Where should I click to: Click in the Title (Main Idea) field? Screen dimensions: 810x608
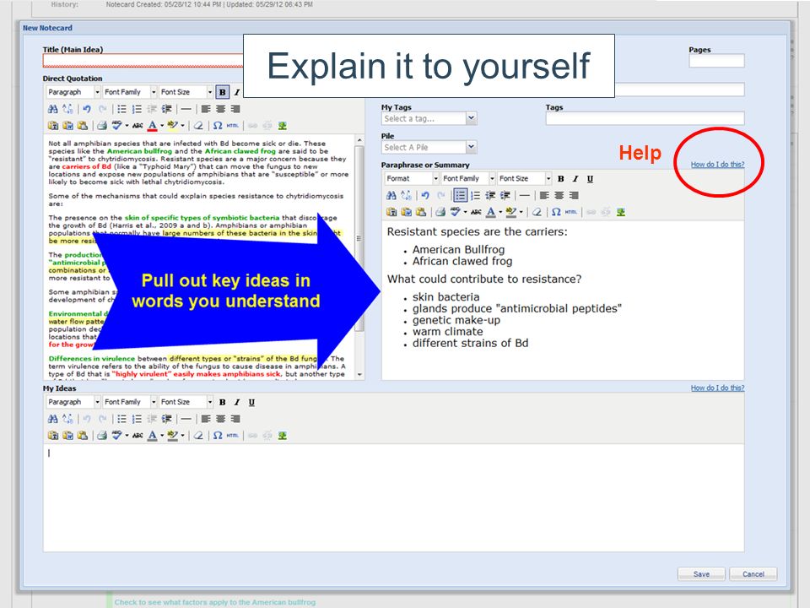click(x=143, y=61)
